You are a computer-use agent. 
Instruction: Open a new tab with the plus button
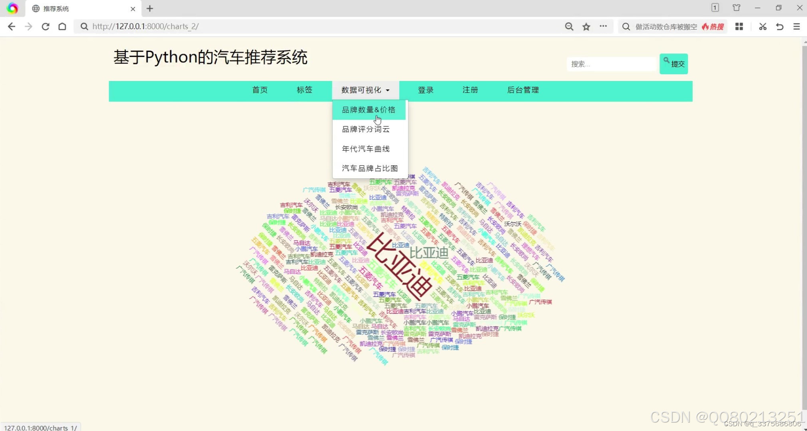click(149, 8)
